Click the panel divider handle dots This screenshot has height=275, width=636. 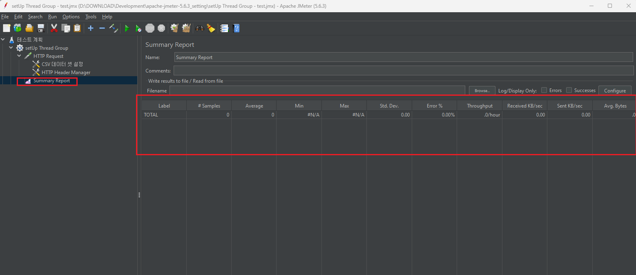(x=139, y=195)
